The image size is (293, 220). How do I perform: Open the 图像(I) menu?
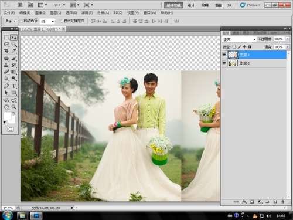coord(40,13)
